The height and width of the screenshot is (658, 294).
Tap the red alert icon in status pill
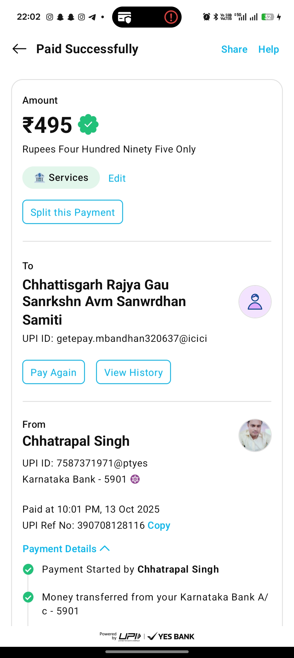171,17
